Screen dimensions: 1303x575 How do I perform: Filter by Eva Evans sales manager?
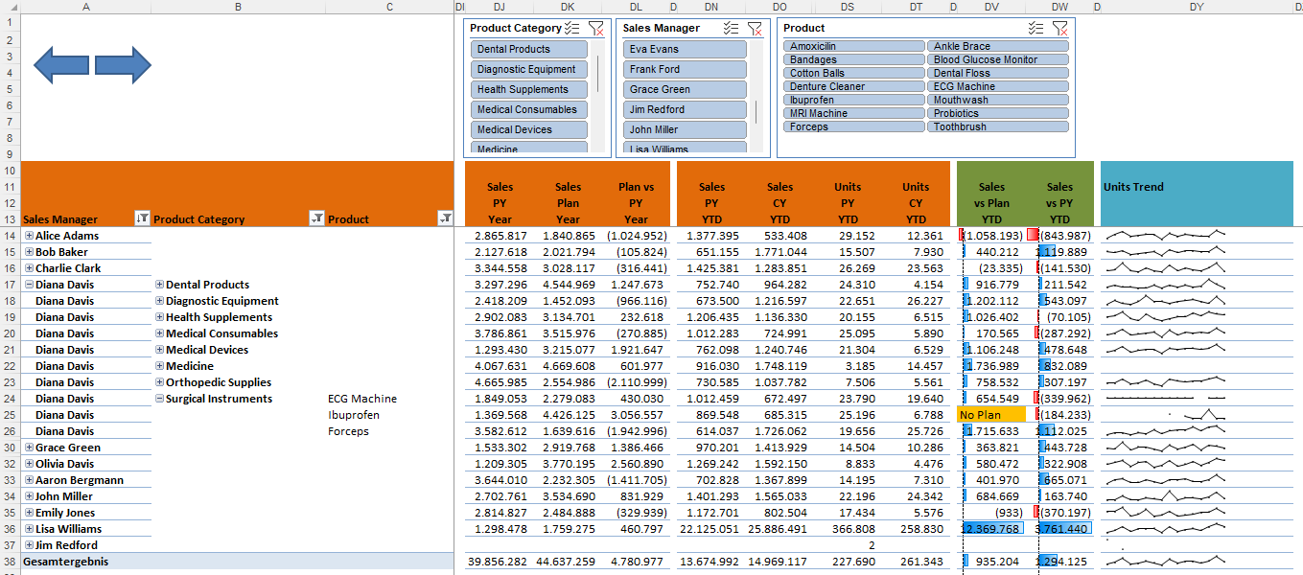click(x=685, y=49)
